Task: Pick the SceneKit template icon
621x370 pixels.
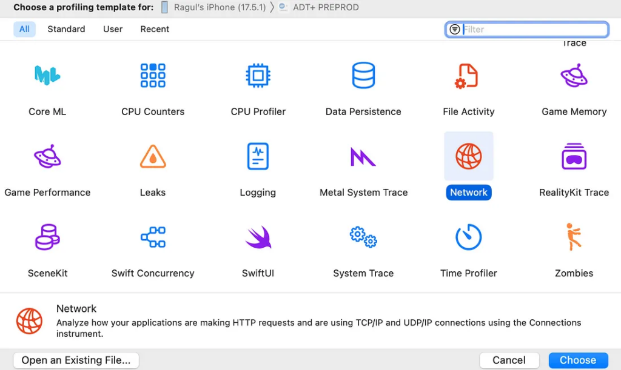Action: (x=47, y=237)
